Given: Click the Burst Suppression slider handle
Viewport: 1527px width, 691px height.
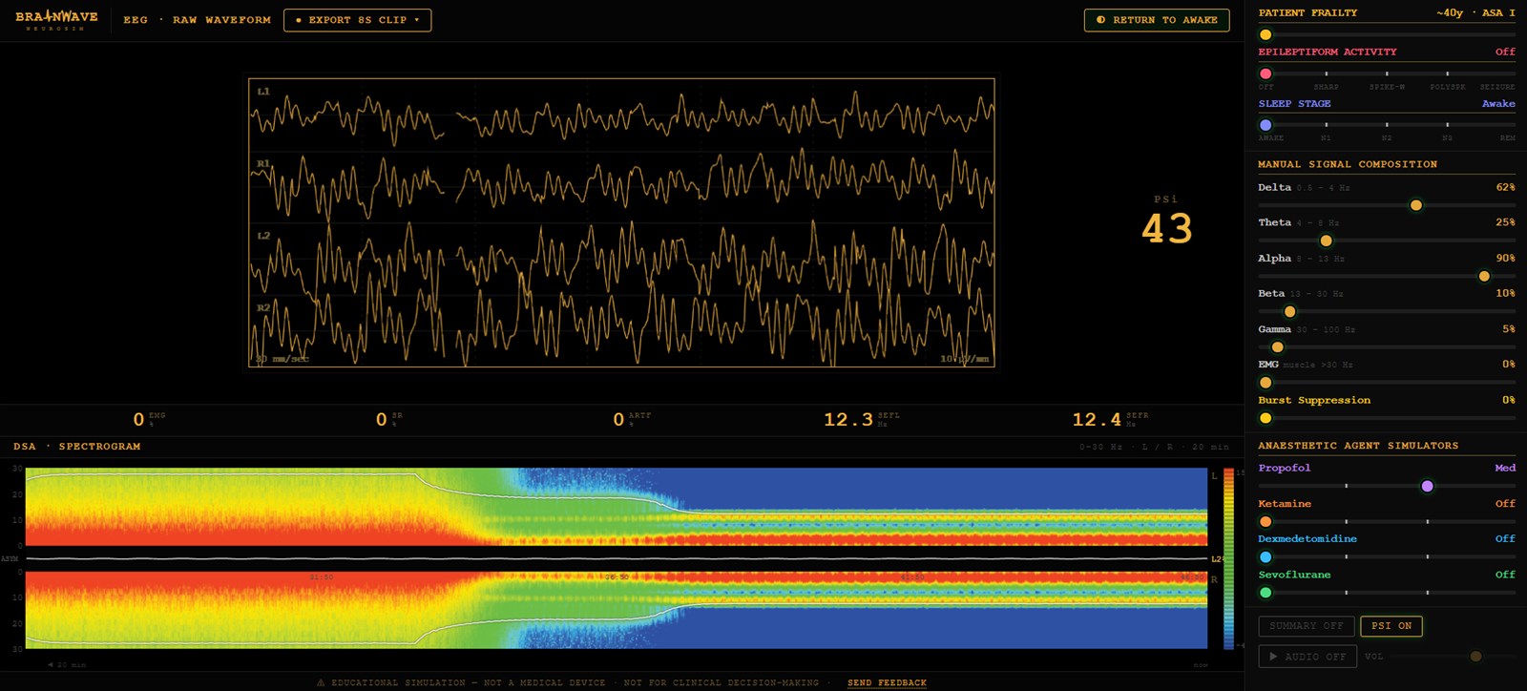Looking at the screenshot, I should click(1266, 418).
